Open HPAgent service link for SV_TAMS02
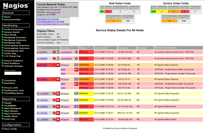 (65, 119)
